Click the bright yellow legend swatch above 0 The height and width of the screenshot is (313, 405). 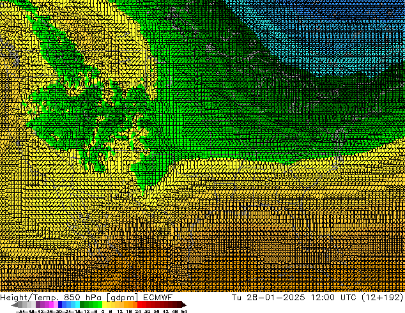tap(104, 305)
